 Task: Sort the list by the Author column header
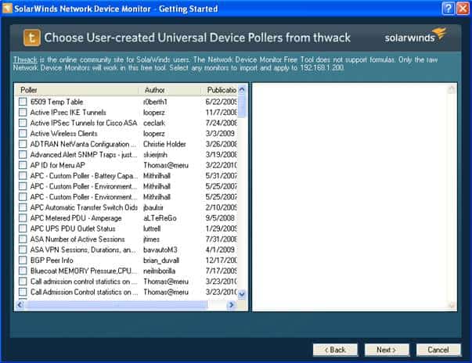(170, 90)
